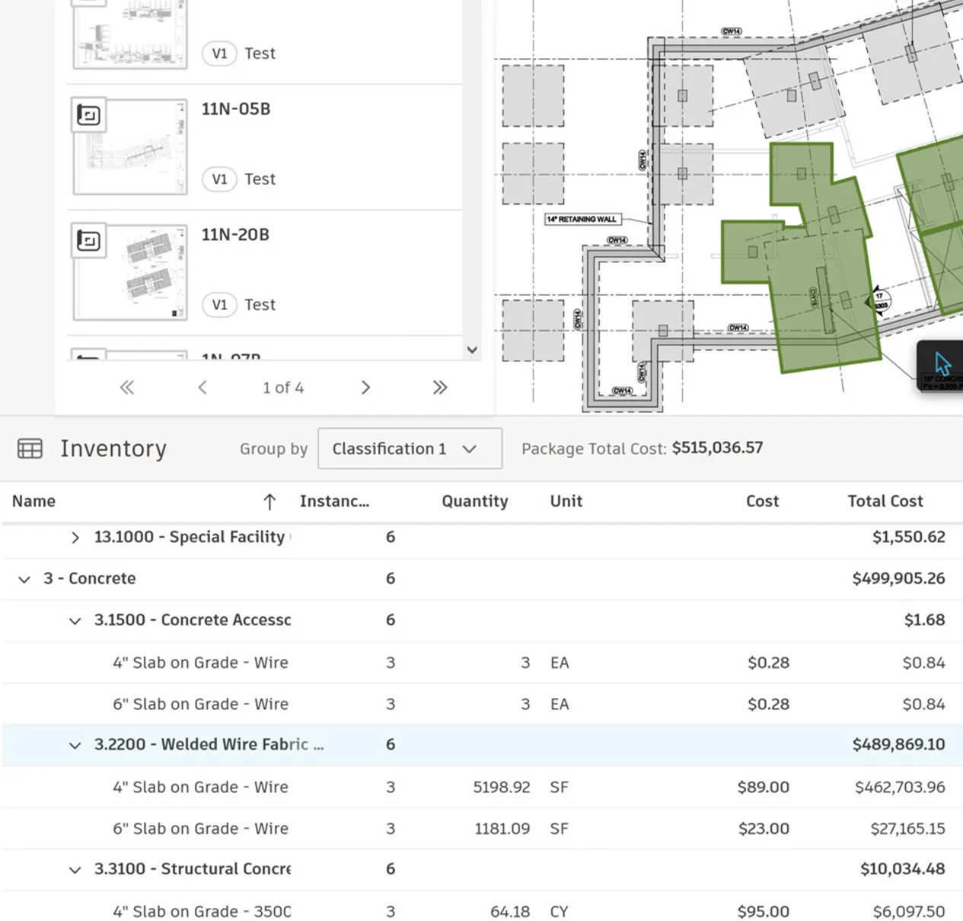963x921 pixels.
Task: Expand the 13.1000 - Special Facility row
Action: point(75,538)
